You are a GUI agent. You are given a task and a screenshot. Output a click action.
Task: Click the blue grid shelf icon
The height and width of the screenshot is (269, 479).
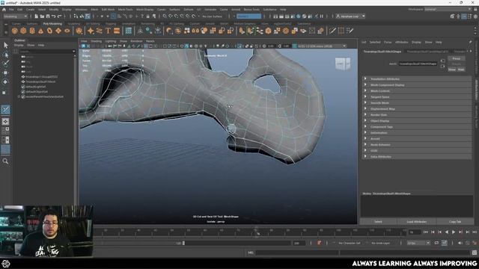pos(129,31)
